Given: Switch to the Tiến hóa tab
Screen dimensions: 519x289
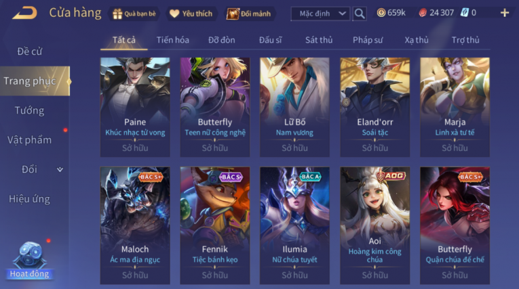Looking at the screenshot, I should 173,40.
